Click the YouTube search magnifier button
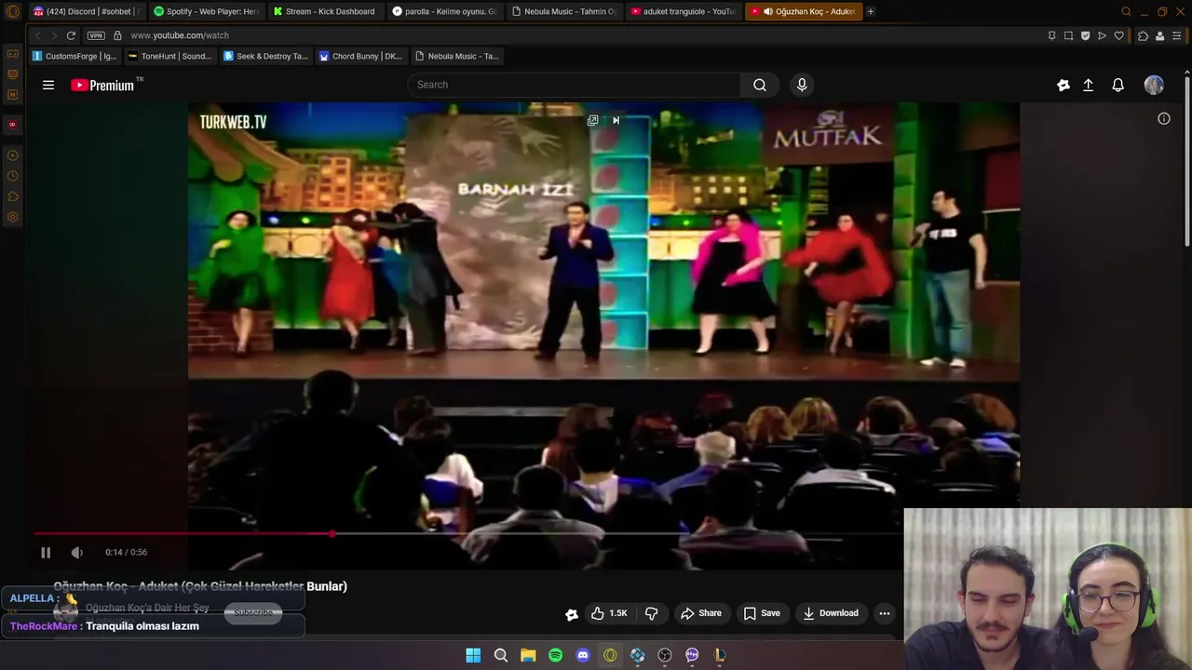The image size is (1192, 670). [760, 85]
